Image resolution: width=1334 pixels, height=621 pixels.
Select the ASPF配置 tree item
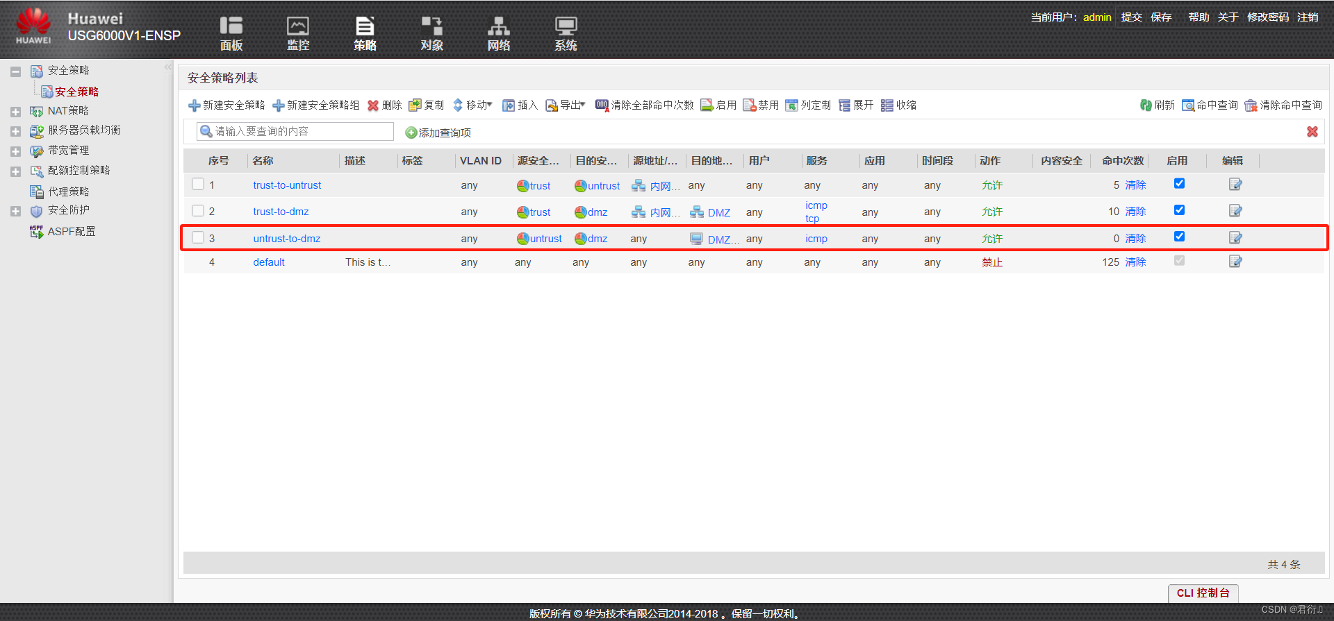point(63,232)
